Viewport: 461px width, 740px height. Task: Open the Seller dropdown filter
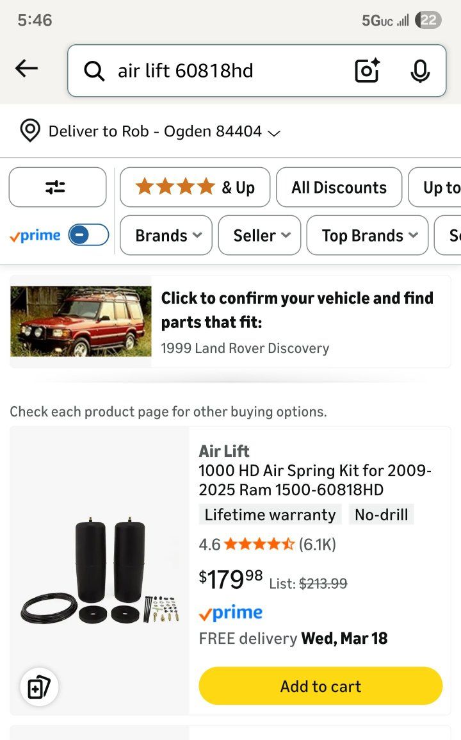tap(259, 236)
